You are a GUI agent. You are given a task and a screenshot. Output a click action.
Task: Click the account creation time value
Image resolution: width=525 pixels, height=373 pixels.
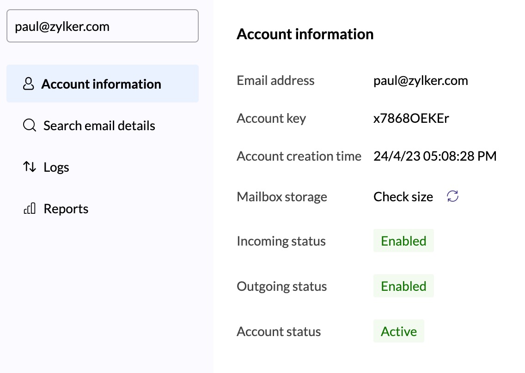(x=435, y=156)
